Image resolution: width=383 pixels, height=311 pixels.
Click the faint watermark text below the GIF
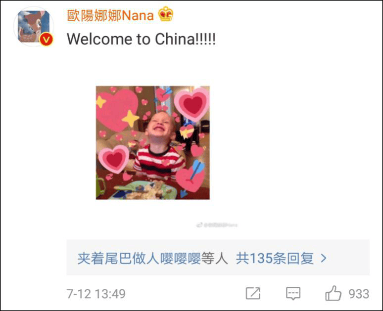221,225
